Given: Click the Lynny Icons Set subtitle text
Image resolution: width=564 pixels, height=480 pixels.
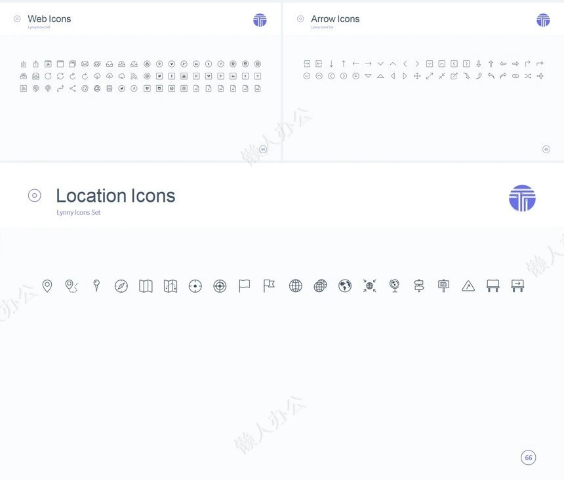Looking at the screenshot, I should pos(79,213).
